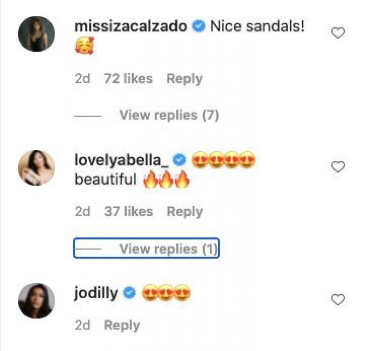Click the verified badge next to missizacalzado
Viewport: 373px width, 351px height.
[199, 27]
